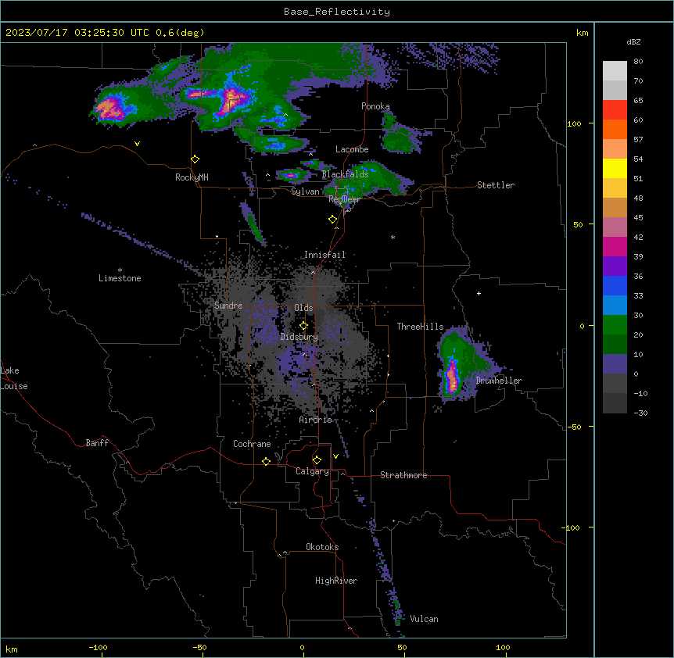Select the bright yellow swatch between 54 and 51 dBZ
Viewport: 674px width, 658px height.
pyautogui.click(x=615, y=169)
